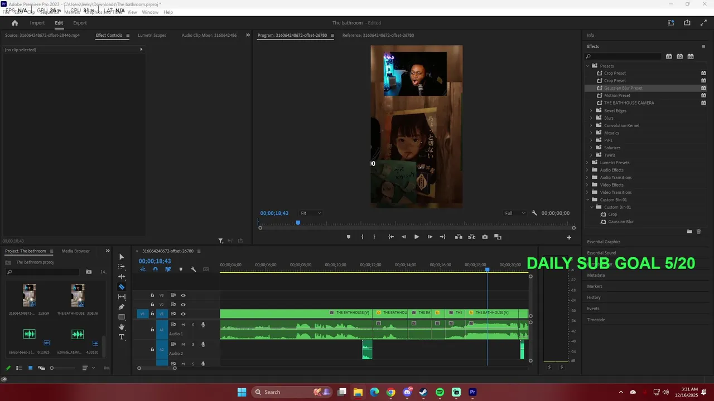This screenshot has height=401, width=714.
Task: Switch to Export workspace tab
Action: click(80, 23)
